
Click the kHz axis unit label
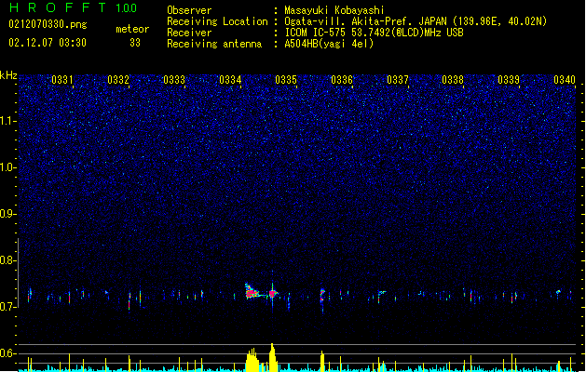click(x=8, y=75)
